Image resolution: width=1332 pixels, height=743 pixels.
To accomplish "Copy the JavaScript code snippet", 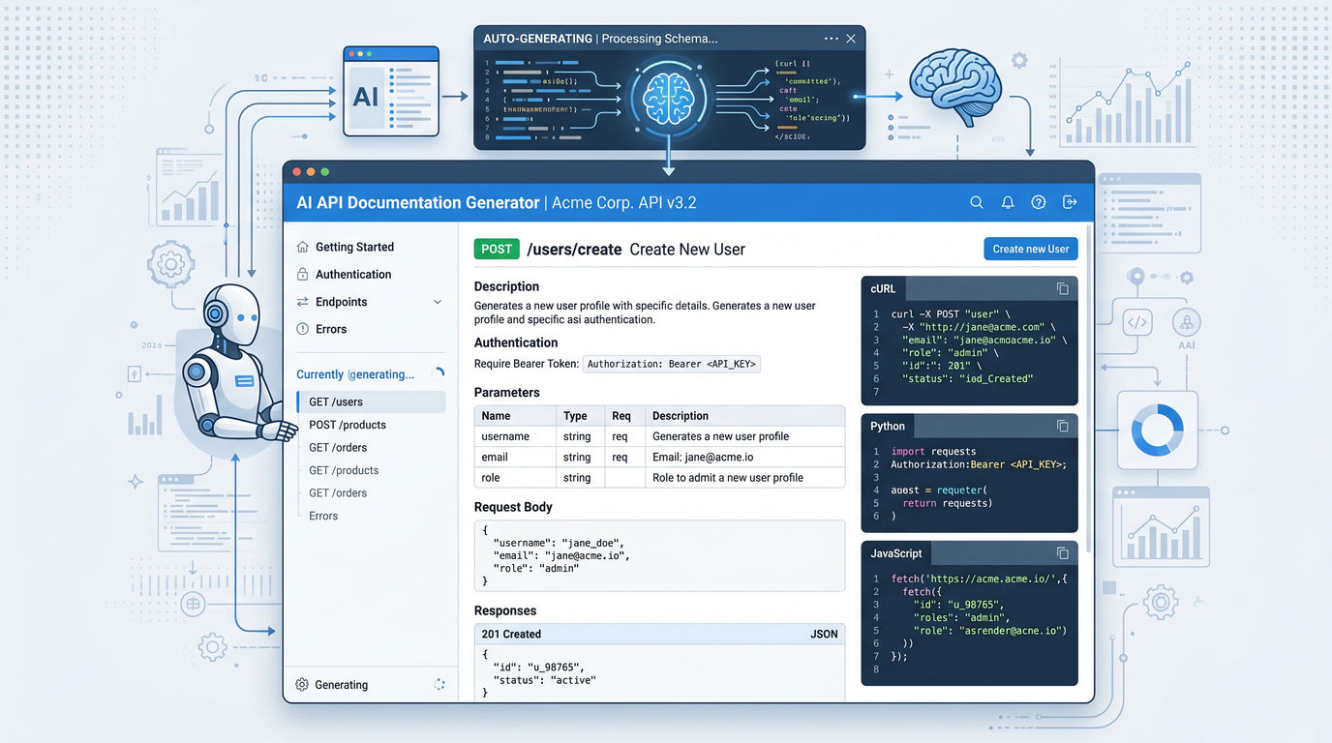I will tap(1062, 553).
